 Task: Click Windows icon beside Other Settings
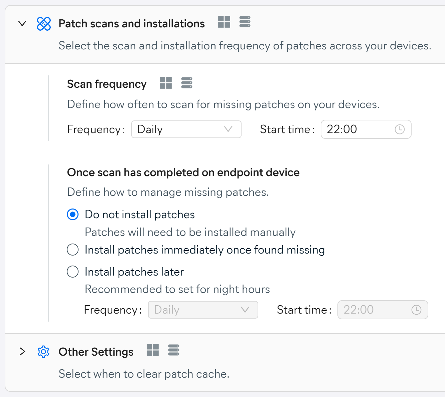pos(153,350)
